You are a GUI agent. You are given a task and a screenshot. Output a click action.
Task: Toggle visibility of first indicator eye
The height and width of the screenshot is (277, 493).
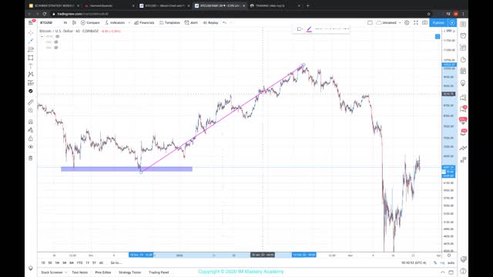pos(57,36)
